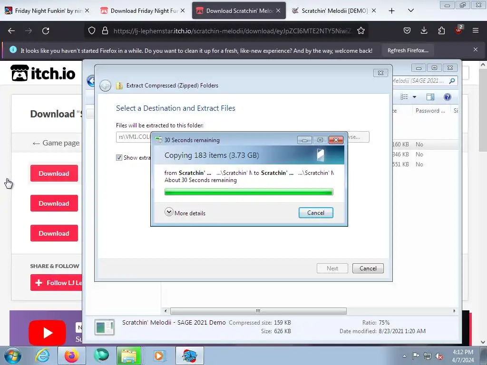The width and height of the screenshot is (487, 365).
Task: Select the Download Scratchin' Melodii tab
Action: [239, 10]
